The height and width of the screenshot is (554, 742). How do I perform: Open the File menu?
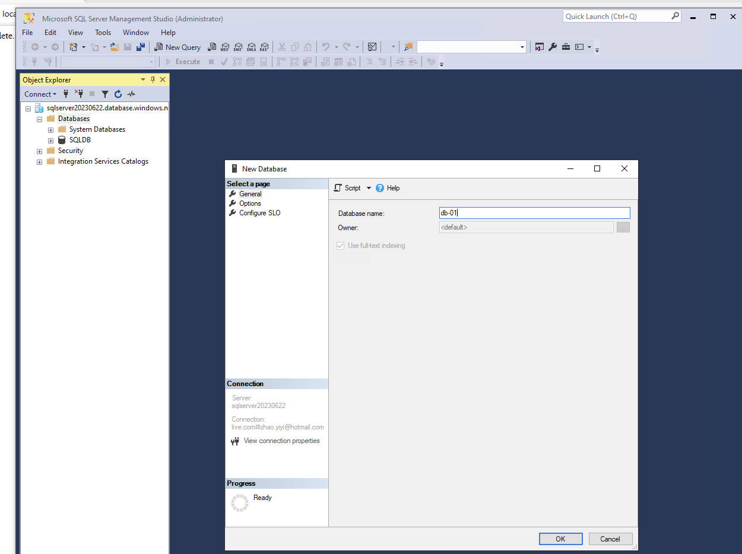point(27,33)
